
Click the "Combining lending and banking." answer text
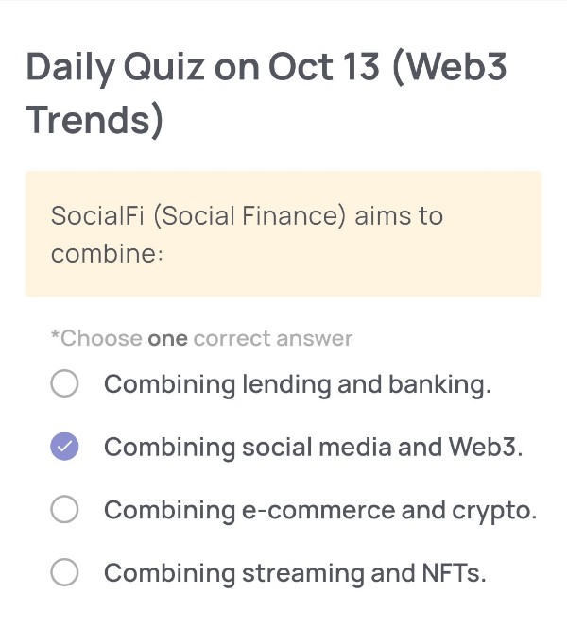click(297, 384)
